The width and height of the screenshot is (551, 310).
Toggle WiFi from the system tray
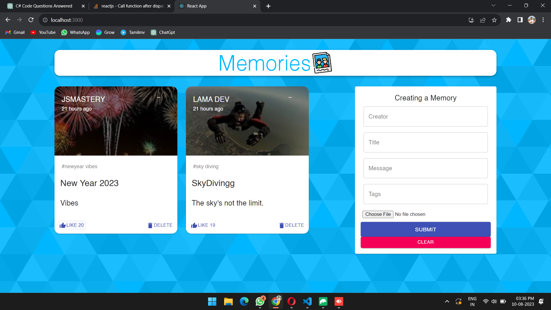point(486,301)
